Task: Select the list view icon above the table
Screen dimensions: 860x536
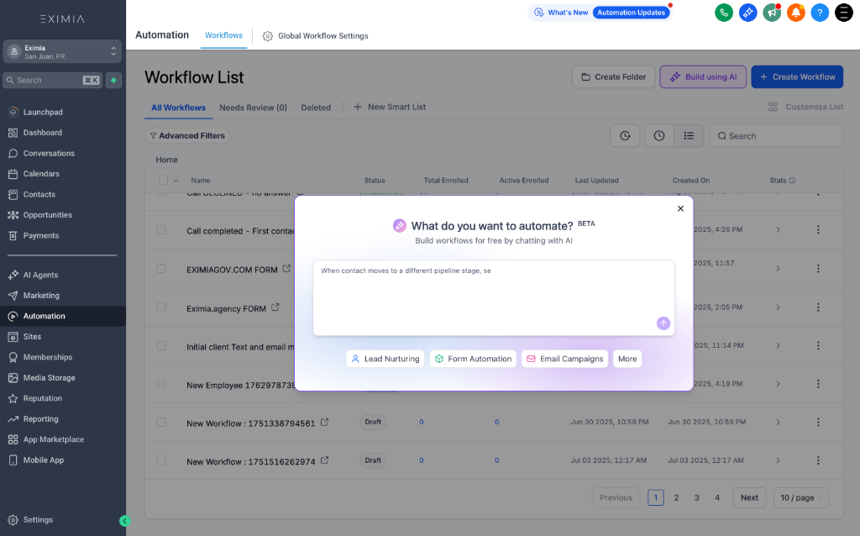Action: click(x=688, y=135)
